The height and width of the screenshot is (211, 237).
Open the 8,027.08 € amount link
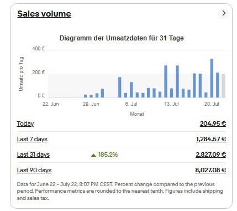(x=210, y=170)
